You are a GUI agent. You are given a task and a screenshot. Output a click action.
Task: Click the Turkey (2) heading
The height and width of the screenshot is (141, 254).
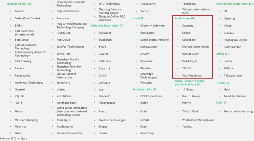[223, 83]
